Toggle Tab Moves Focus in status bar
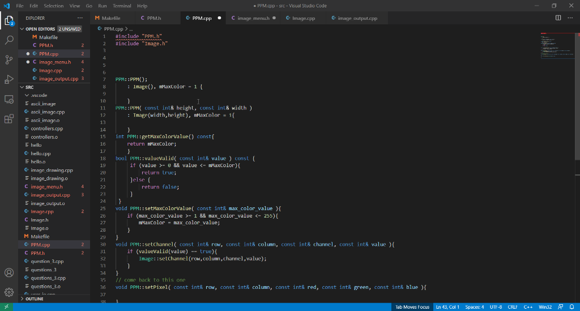The image size is (580, 311). pyautogui.click(x=412, y=307)
